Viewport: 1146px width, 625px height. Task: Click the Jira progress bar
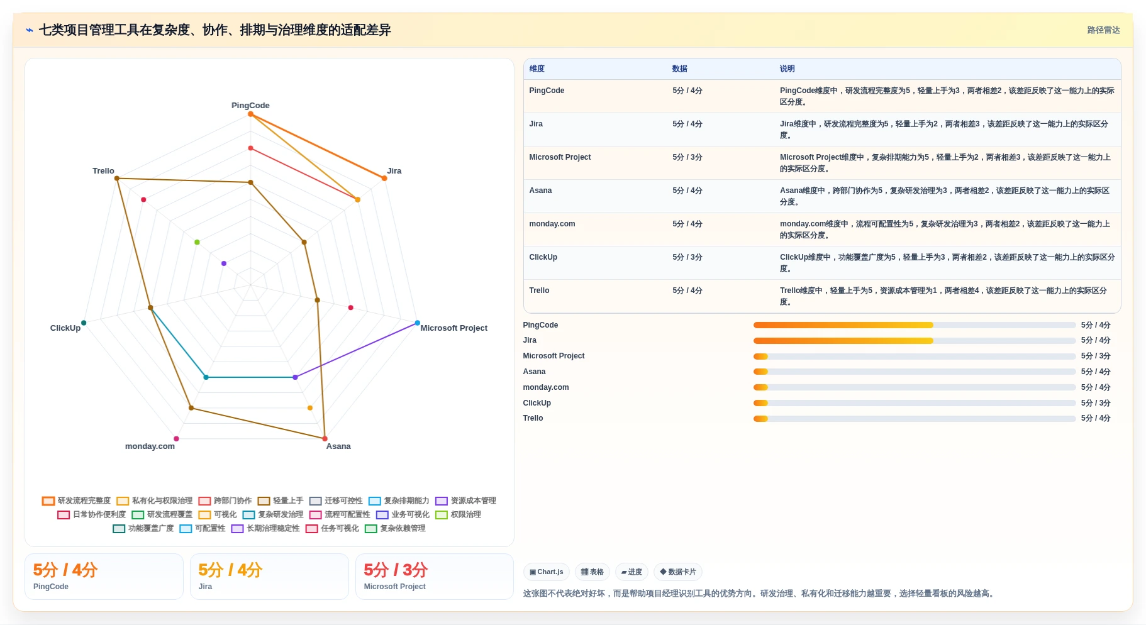[915, 341]
